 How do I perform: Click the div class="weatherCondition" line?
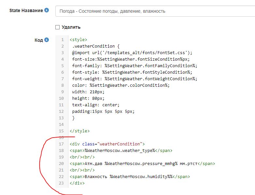(107, 144)
